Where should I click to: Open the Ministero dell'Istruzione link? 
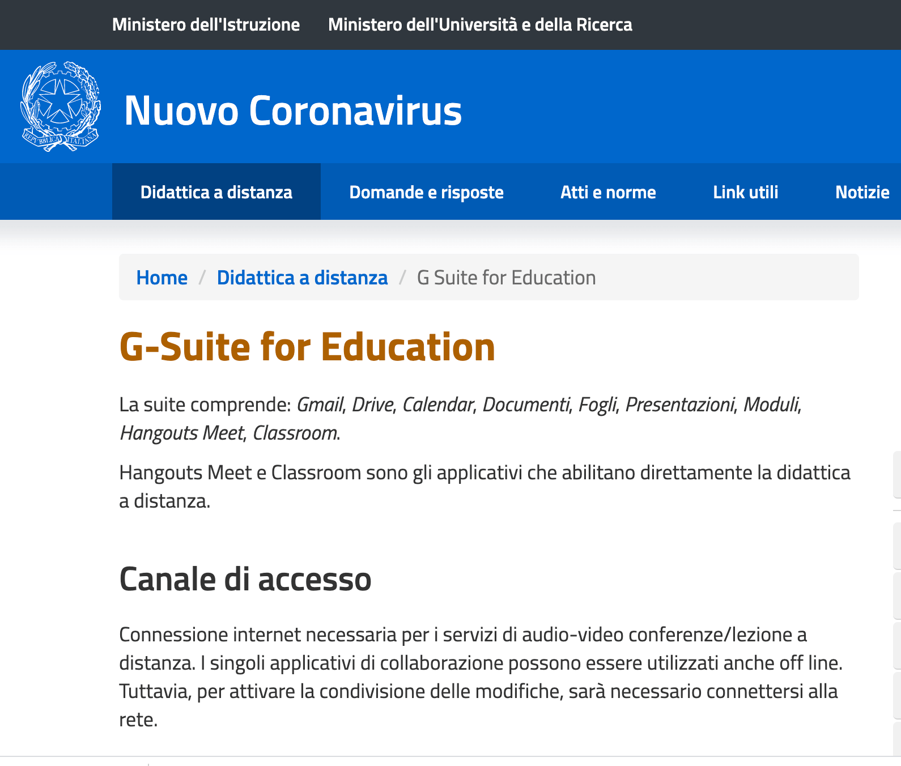pos(206,25)
